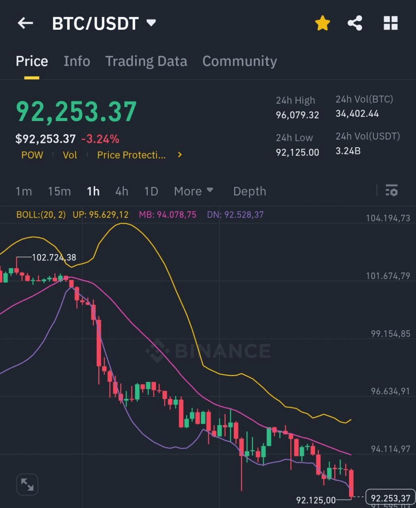Expand the BTC/USDT pair dropdown
Viewport: 416px width, 508px height.
[x=151, y=23]
